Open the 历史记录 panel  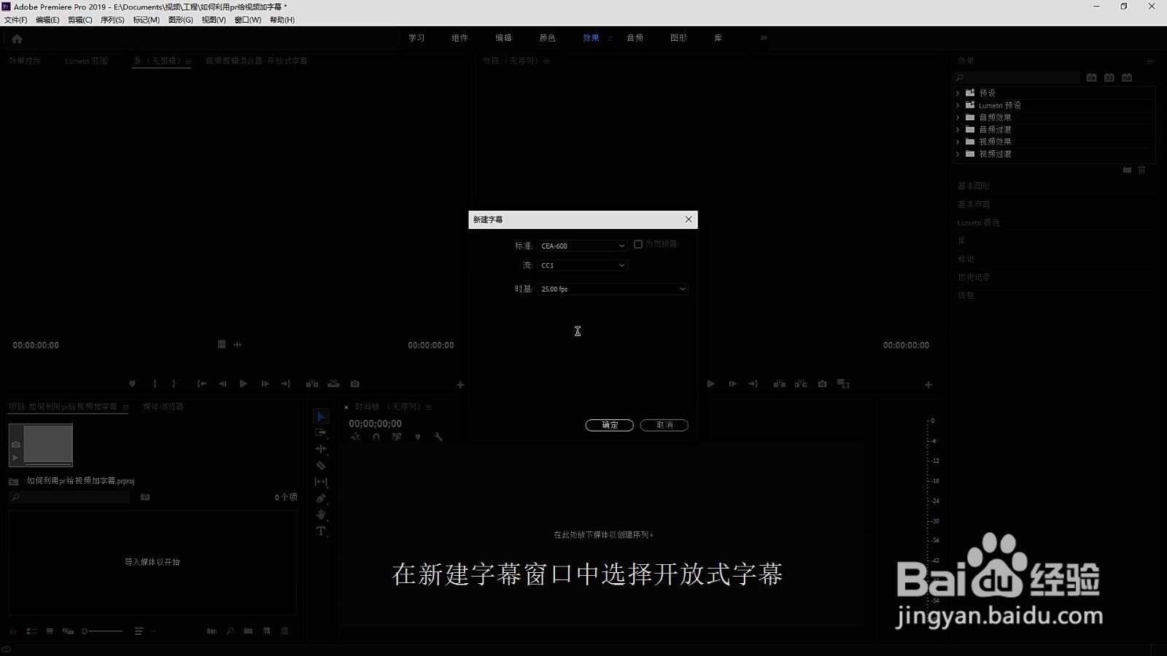(974, 277)
